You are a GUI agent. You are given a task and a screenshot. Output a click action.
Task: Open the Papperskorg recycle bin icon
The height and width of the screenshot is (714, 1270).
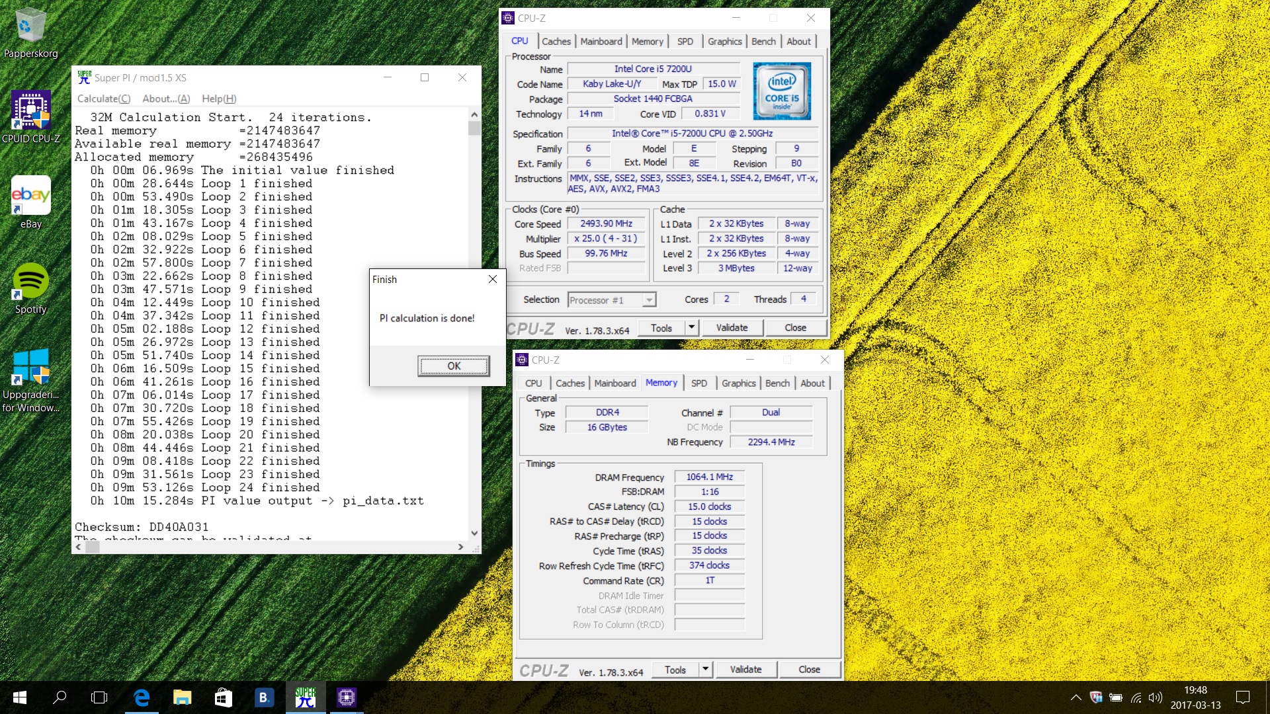click(x=30, y=33)
